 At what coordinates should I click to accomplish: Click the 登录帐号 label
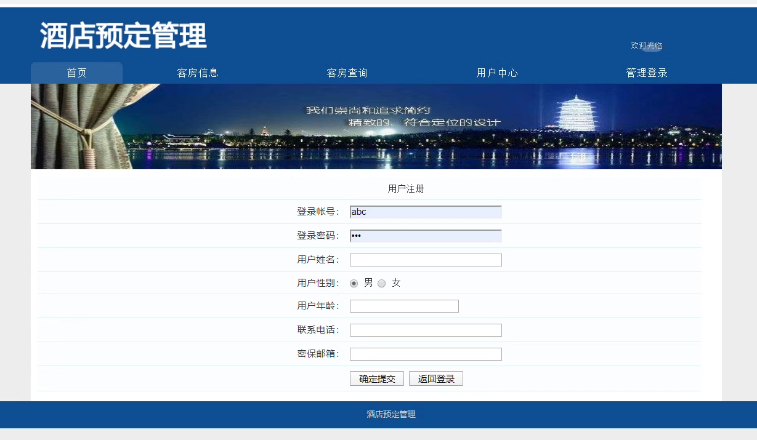(318, 212)
